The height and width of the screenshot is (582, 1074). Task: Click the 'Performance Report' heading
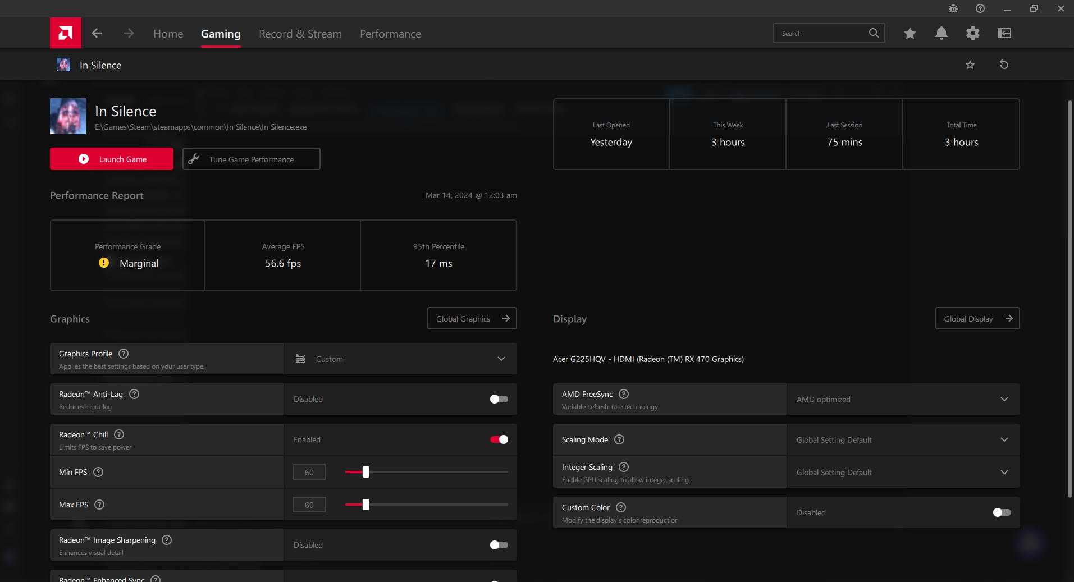point(97,195)
